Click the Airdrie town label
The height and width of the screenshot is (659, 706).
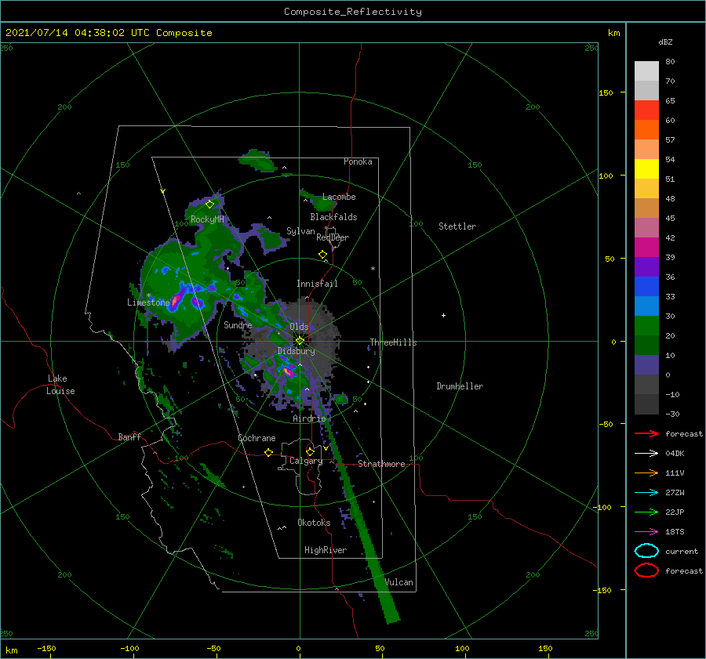coord(309,418)
